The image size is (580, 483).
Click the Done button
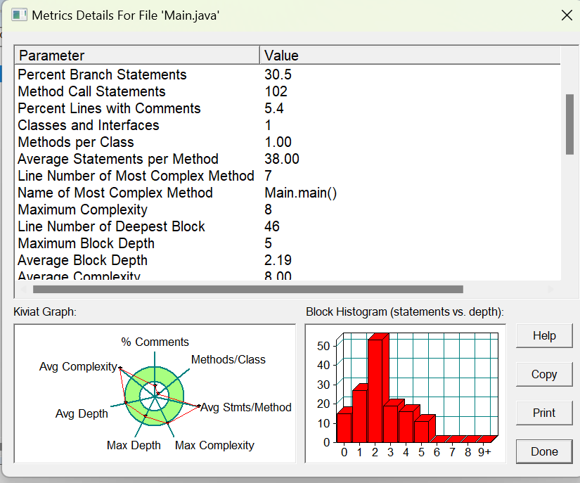[544, 451]
